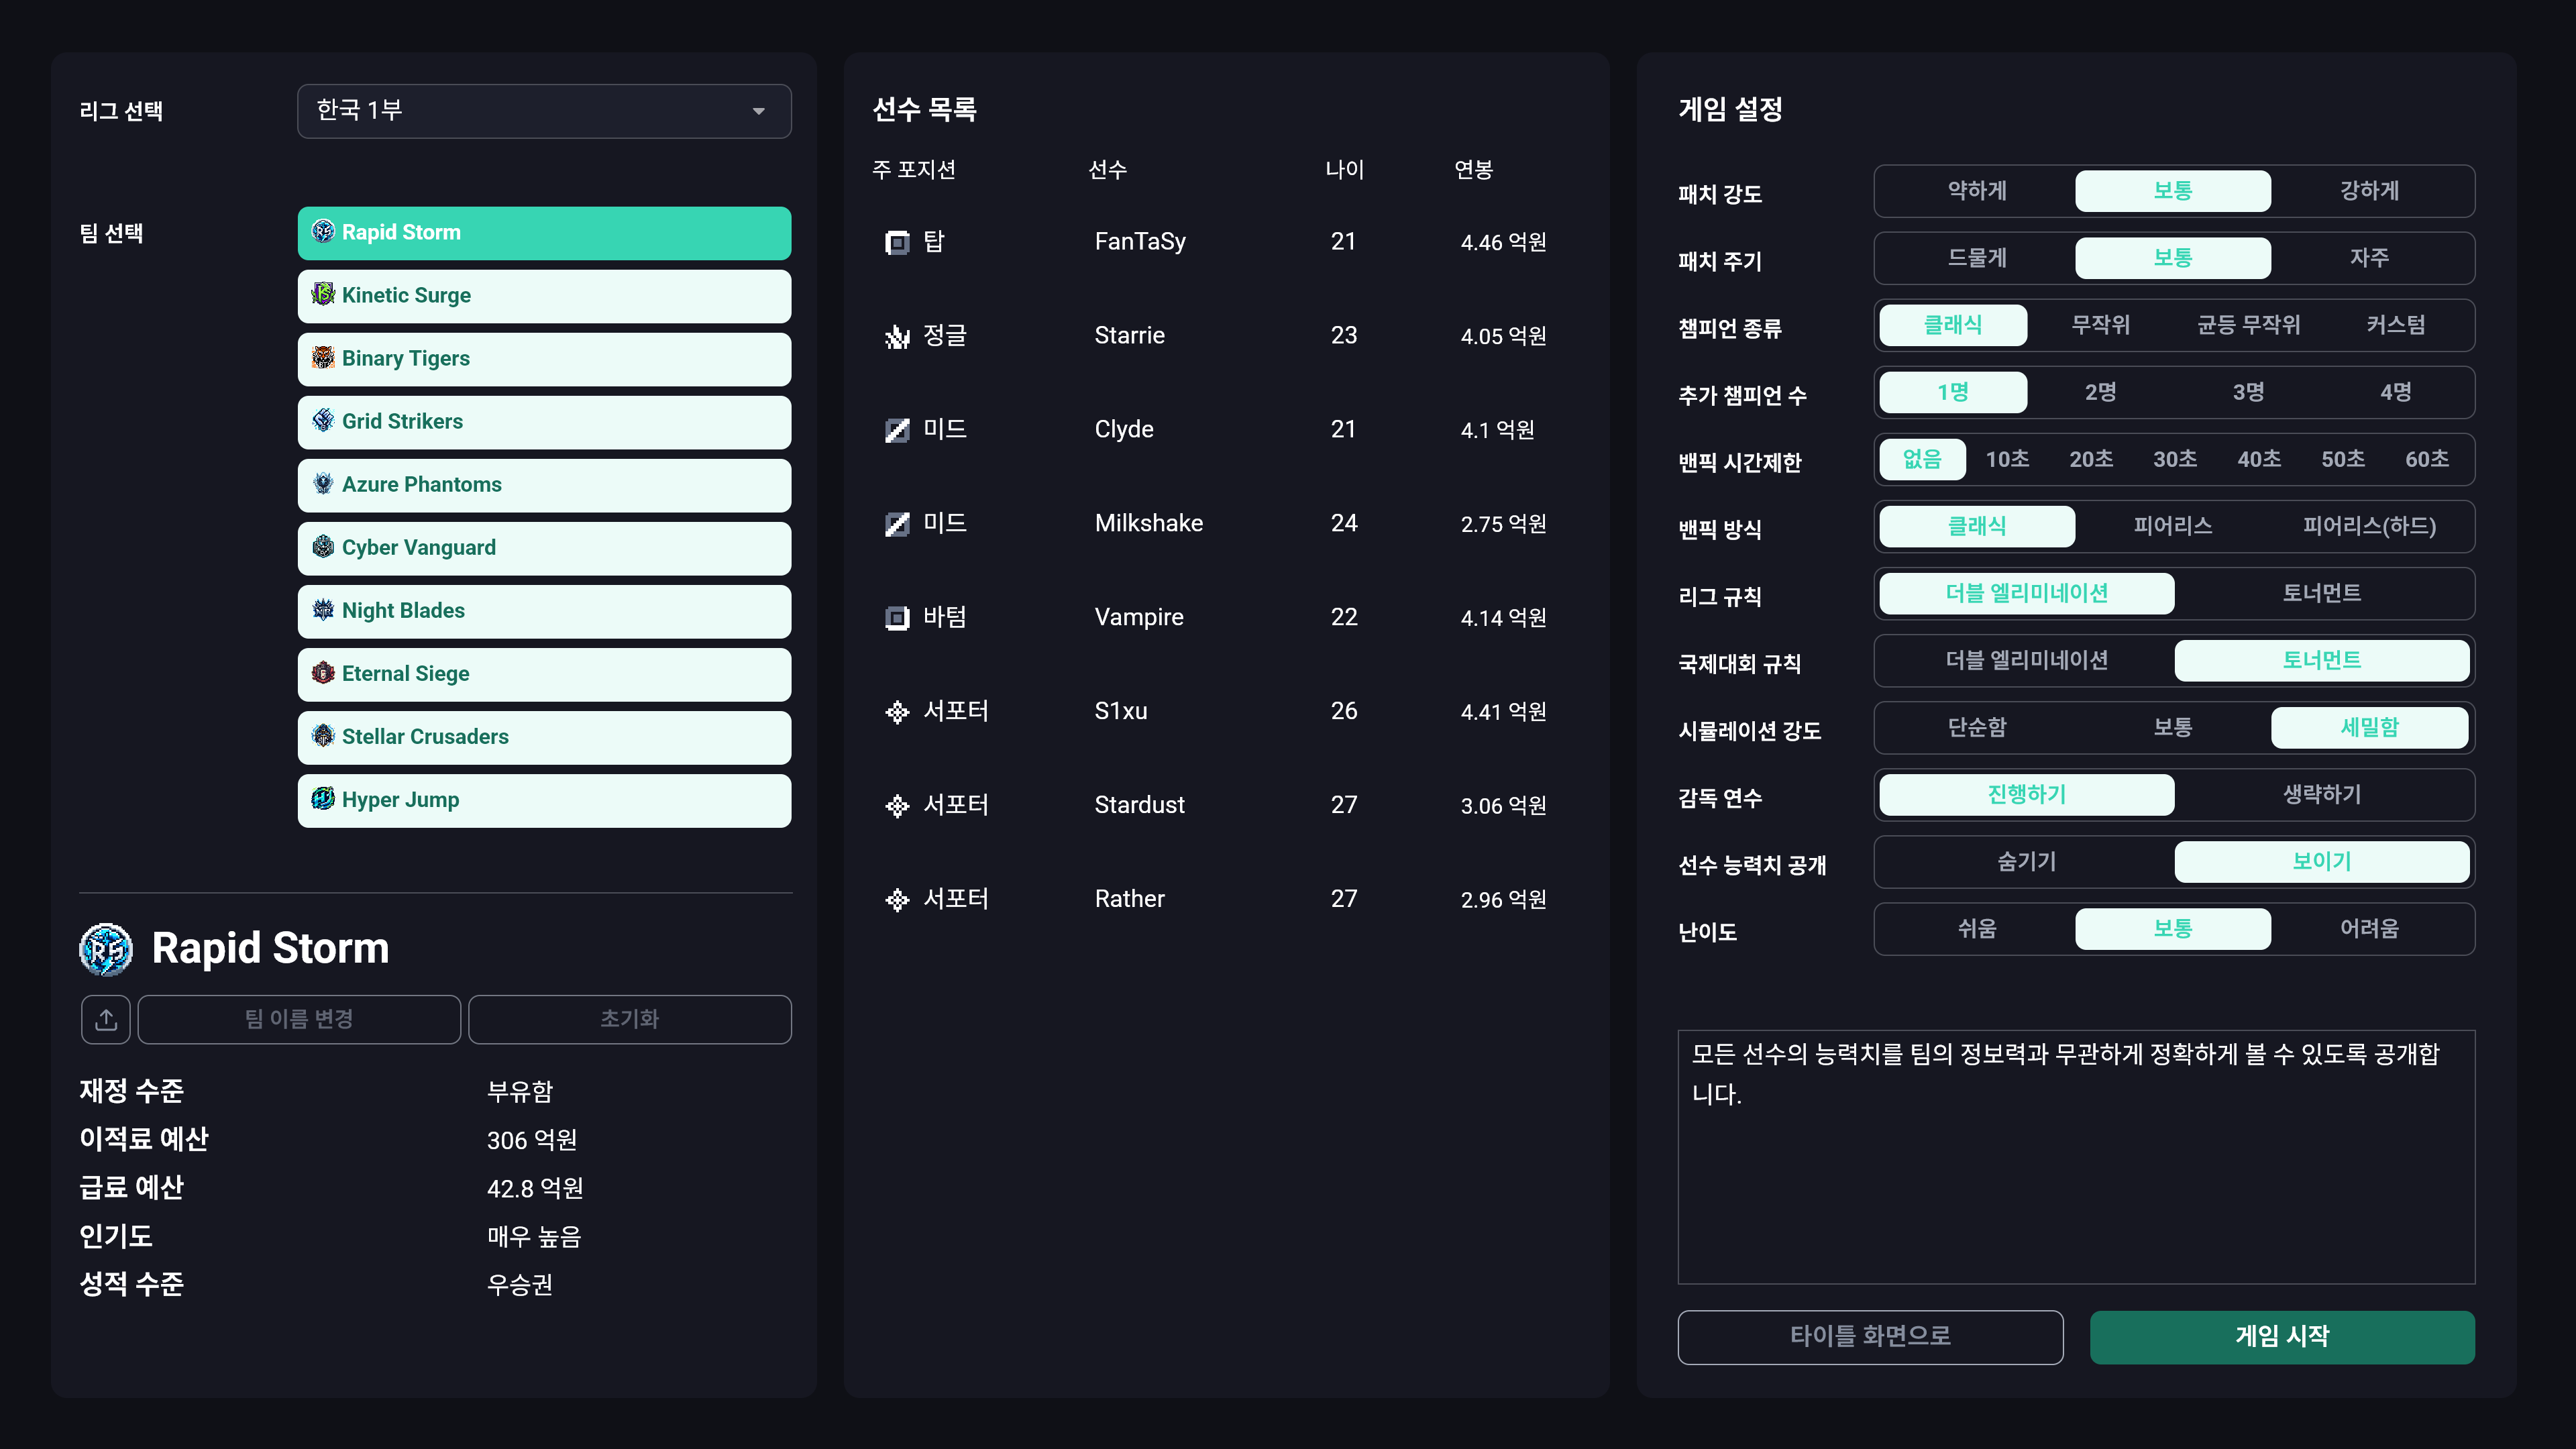Click mid lane icon in Clyde's row
2576x1449 pixels.
(x=897, y=430)
